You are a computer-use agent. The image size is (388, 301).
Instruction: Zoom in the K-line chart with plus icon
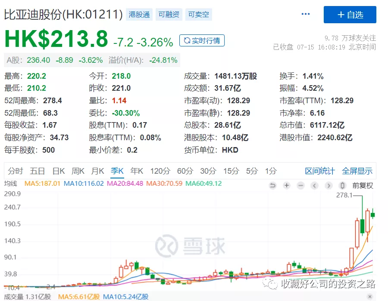click(287, 185)
